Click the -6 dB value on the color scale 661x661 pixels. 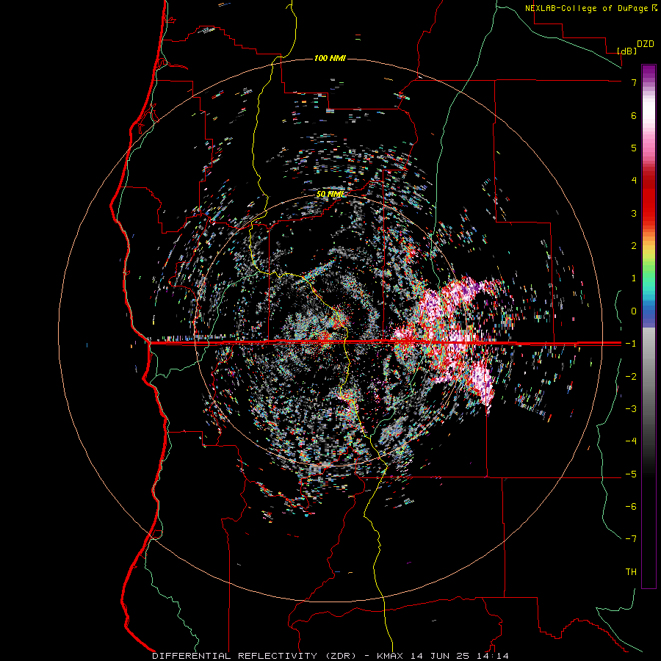(631, 507)
